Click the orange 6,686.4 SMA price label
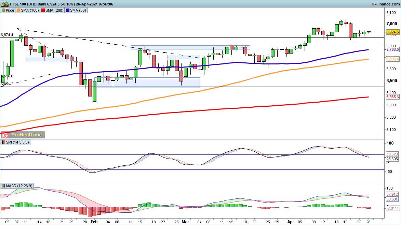 tap(393, 59)
